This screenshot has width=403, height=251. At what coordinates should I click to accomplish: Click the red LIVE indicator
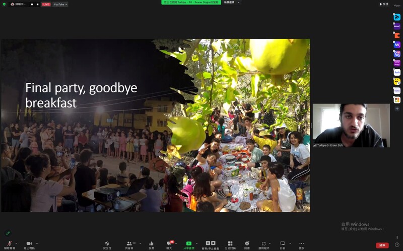pyautogui.click(x=46, y=5)
